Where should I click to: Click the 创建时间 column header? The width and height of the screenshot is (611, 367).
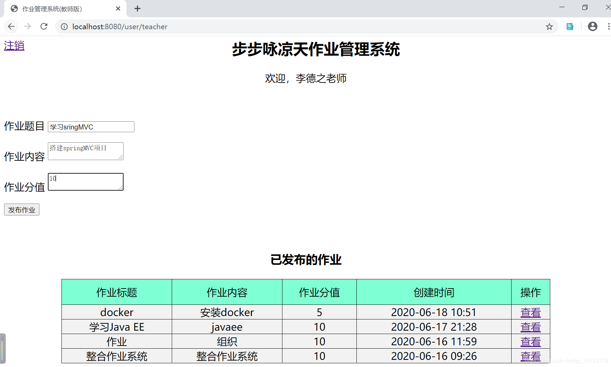point(434,292)
